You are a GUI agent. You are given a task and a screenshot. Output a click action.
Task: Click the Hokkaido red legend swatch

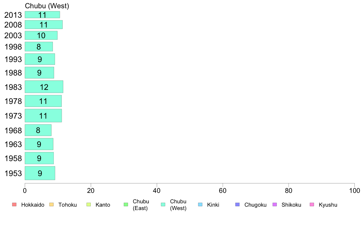pos(14,205)
